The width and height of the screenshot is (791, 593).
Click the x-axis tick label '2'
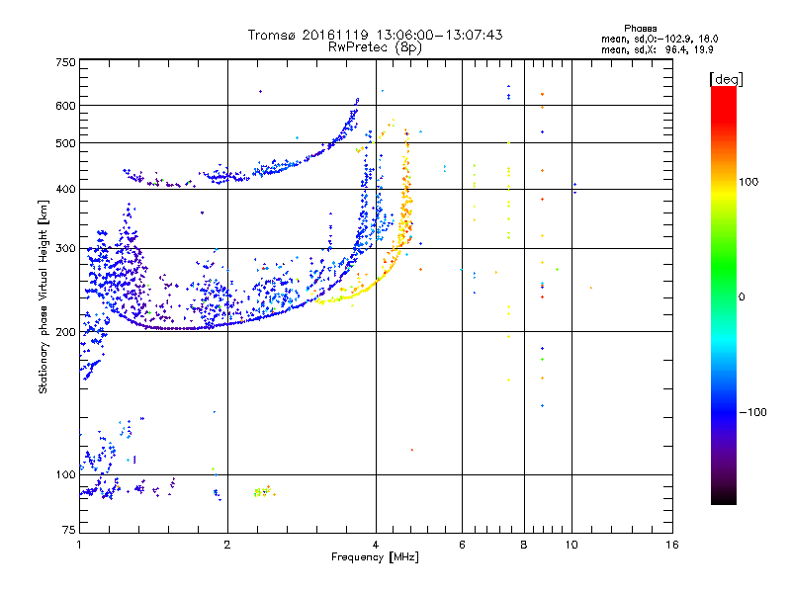point(227,545)
